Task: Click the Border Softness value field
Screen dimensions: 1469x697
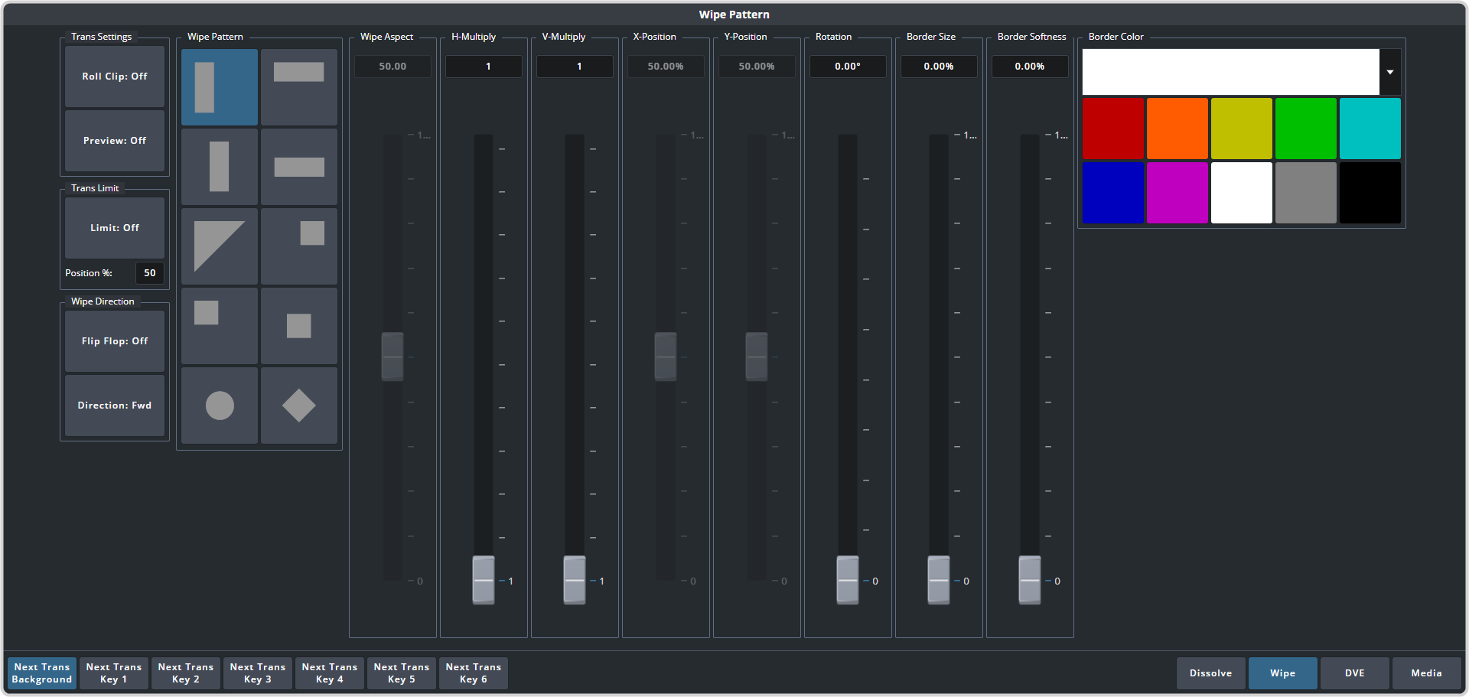Action: click(x=1030, y=67)
